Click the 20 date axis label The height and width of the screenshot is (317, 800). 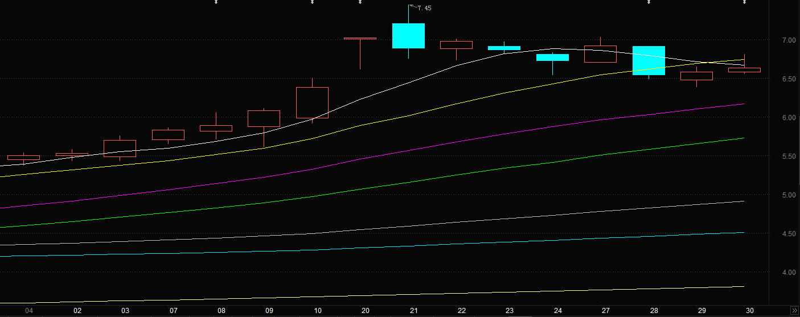[x=366, y=311]
